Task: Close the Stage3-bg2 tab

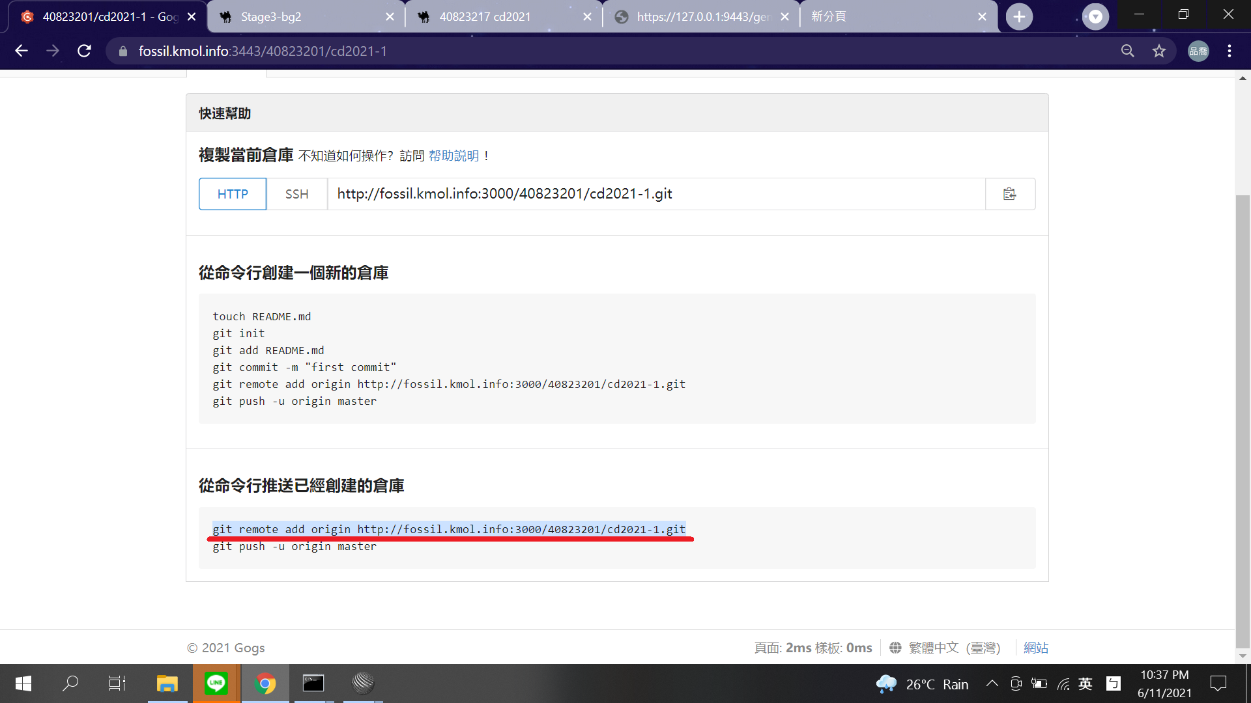Action: point(390,17)
